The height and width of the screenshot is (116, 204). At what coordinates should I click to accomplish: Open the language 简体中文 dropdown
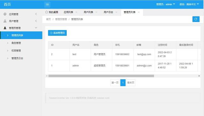(189, 4)
